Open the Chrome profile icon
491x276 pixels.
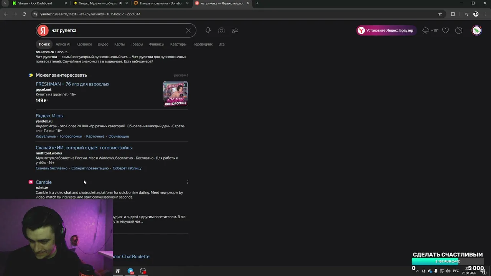click(x=476, y=14)
